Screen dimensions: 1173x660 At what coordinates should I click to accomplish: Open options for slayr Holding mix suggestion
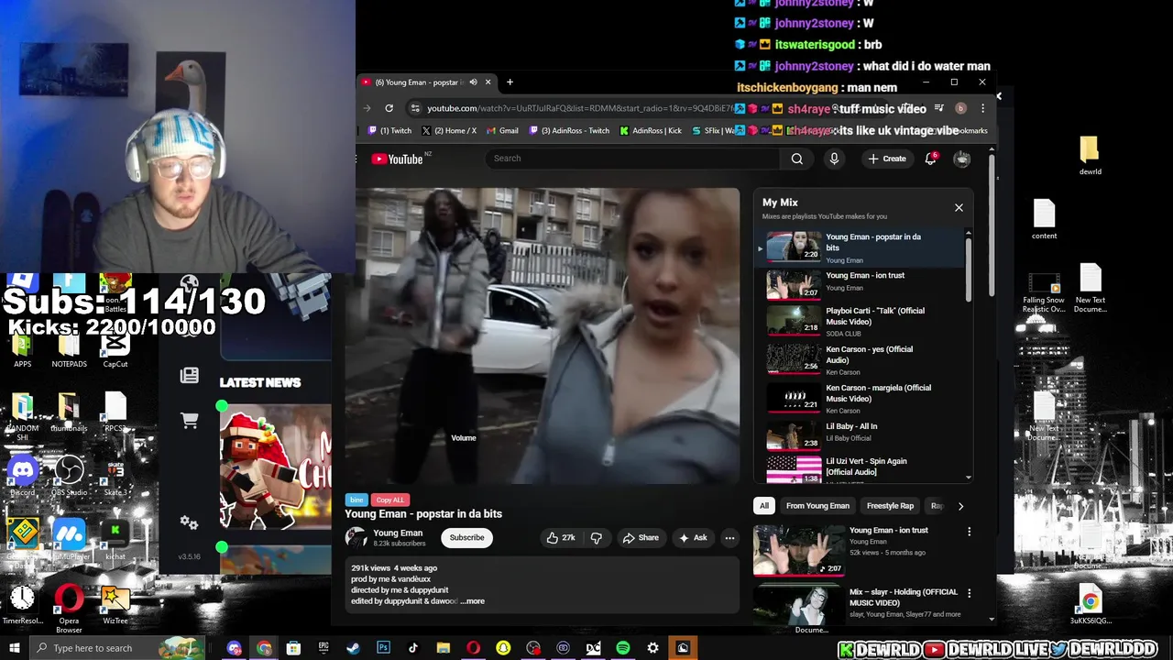(x=969, y=593)
